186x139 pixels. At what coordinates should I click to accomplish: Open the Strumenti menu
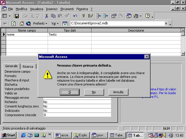[67, 9]
